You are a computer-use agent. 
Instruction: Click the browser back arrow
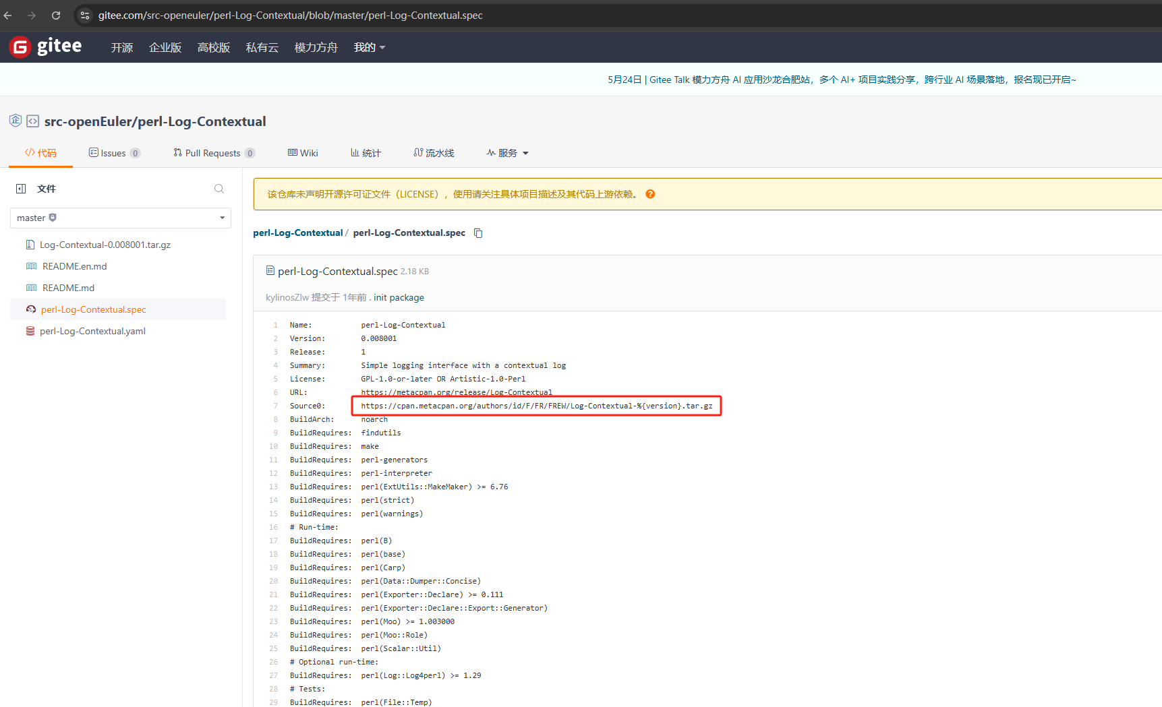[x=8, y=15]
